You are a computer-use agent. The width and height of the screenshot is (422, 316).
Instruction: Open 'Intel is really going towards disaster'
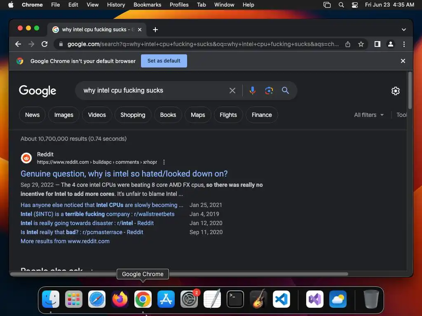tap(87, 223)
